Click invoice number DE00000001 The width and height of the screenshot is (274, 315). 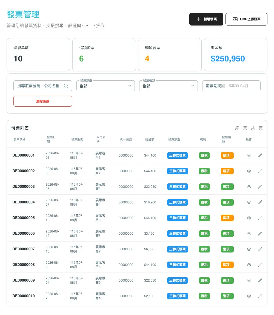pos(24,155)
